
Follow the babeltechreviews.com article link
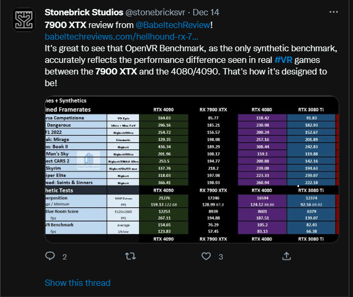coord(121,36)
